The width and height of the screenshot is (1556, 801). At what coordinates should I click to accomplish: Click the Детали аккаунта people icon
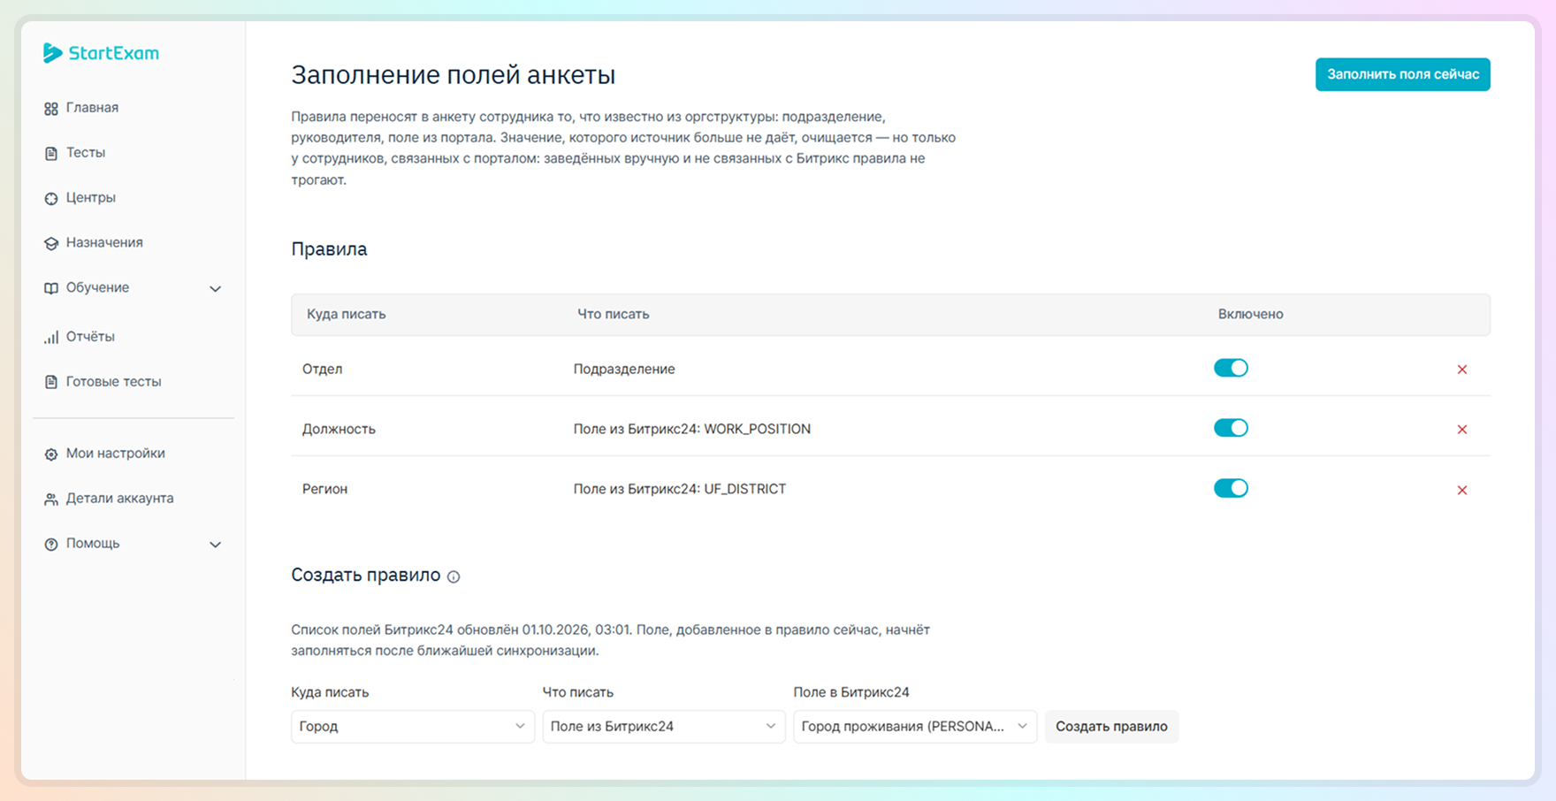[x=51, y=500]
